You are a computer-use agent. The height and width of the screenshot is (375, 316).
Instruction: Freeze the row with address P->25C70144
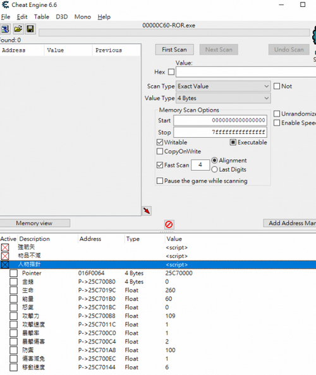click(x=14, y=367)
